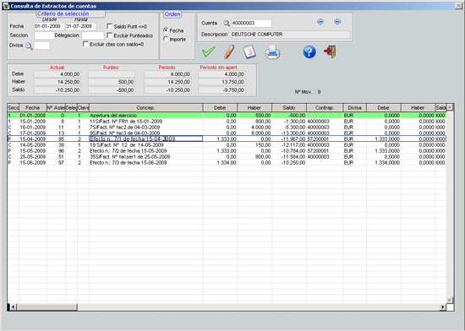Viewport: 465px width, 331px height.
Task: Click the grid vertical scrollbar down arrow
Action: tap(450, 300)
